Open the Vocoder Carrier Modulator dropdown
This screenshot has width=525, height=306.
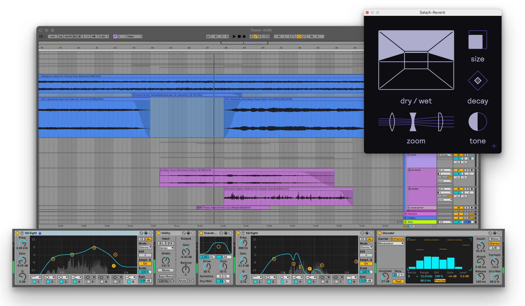391,243
